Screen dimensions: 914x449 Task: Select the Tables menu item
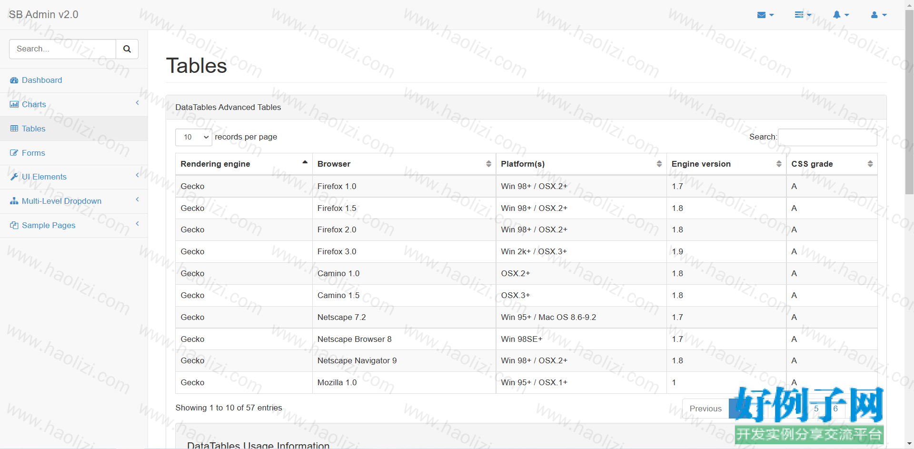pos(74,129)
